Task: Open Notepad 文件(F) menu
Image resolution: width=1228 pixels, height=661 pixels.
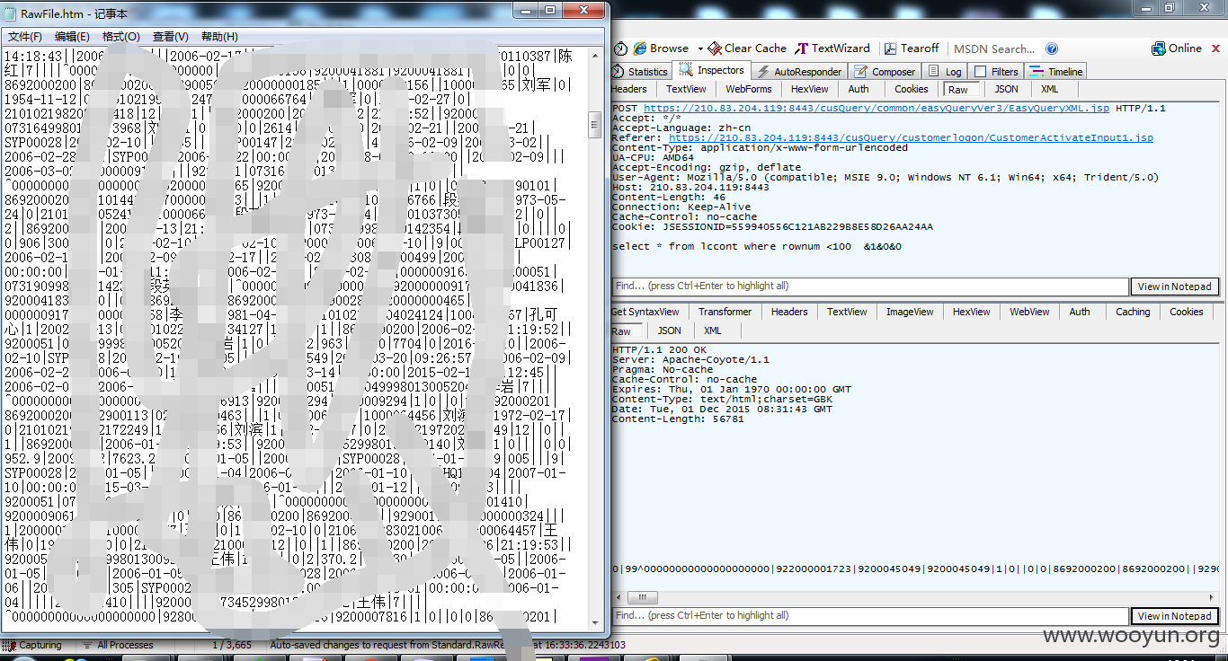Action: coord(25,37)
